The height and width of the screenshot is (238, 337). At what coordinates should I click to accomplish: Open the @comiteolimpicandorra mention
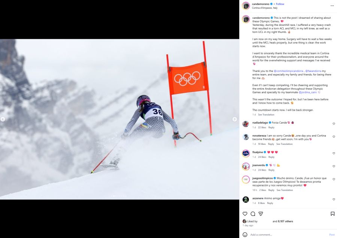coord(288,71)
